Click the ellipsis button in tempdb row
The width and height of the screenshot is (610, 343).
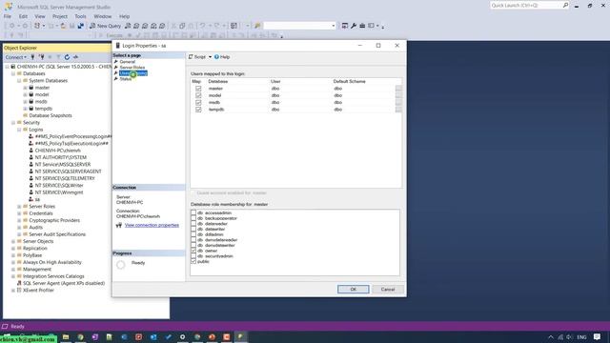[x=398, y=110]
